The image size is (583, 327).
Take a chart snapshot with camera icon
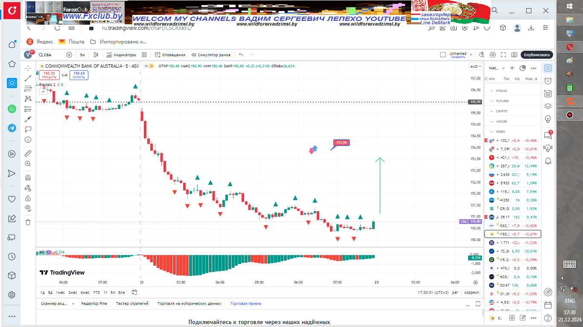514,55
